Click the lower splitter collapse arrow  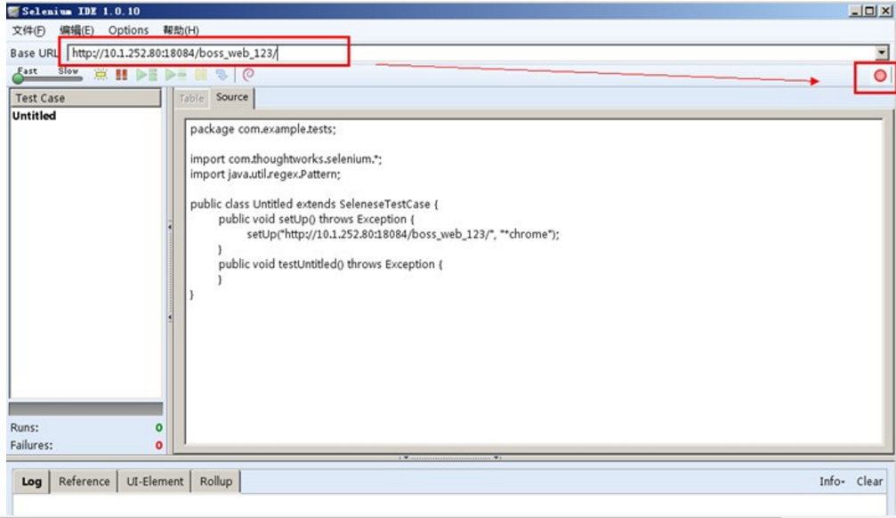(170, 318)
